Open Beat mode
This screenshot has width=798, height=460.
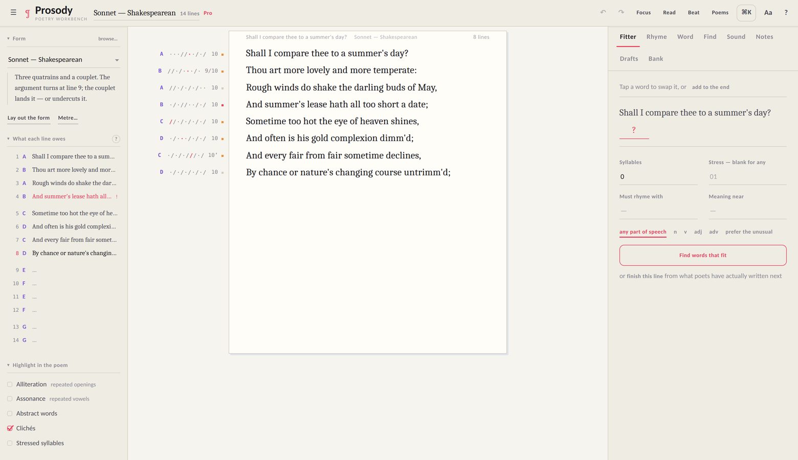tap(693, 13)
